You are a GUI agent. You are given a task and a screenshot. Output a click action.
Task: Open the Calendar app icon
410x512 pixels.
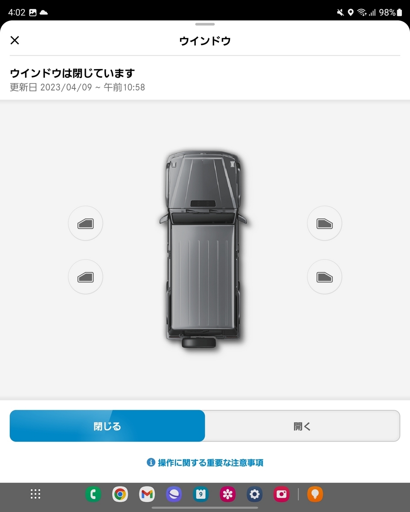pos(201,495)
